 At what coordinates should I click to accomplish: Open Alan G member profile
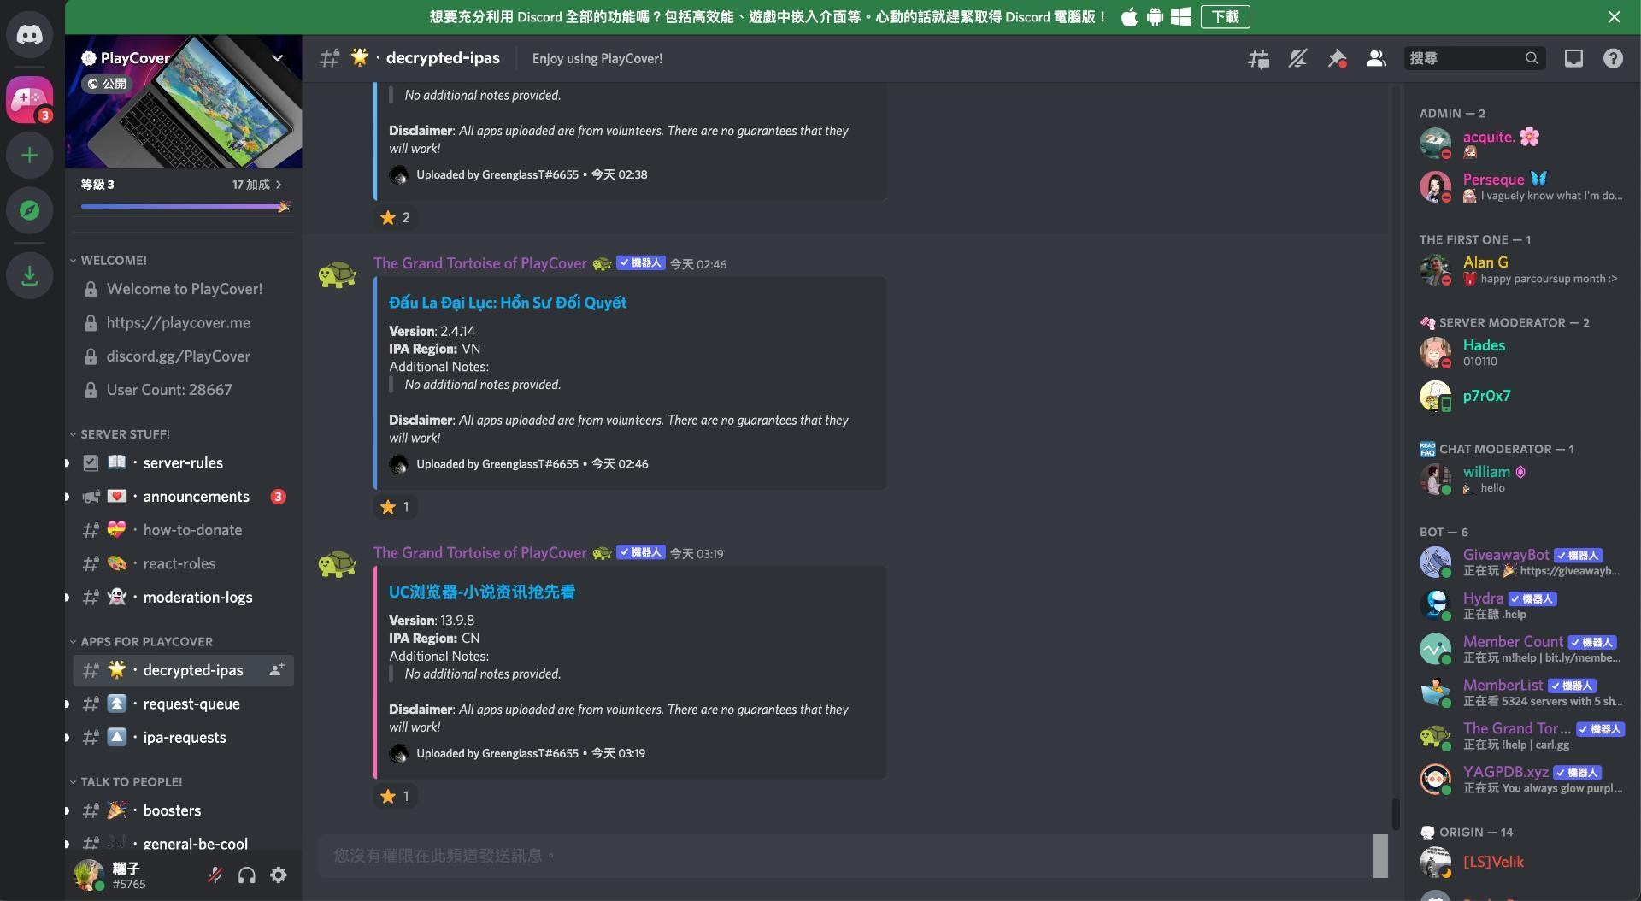(1521, 269)
